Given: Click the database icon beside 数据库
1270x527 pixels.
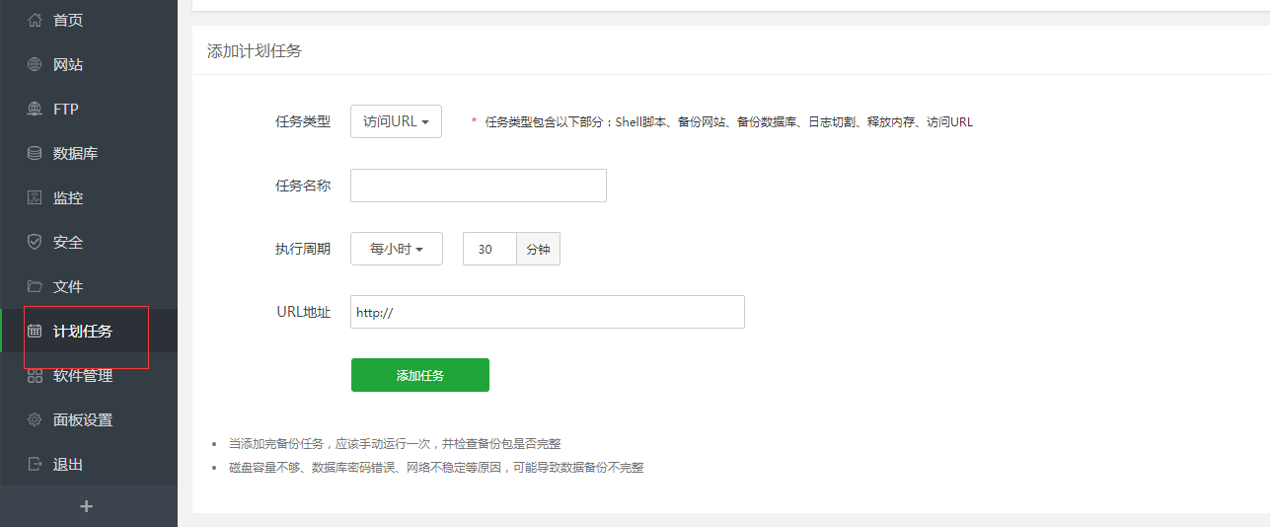Looking at the screenshot, I should (36, 153).
